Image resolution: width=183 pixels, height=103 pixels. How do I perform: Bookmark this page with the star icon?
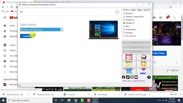click(170, 7)
